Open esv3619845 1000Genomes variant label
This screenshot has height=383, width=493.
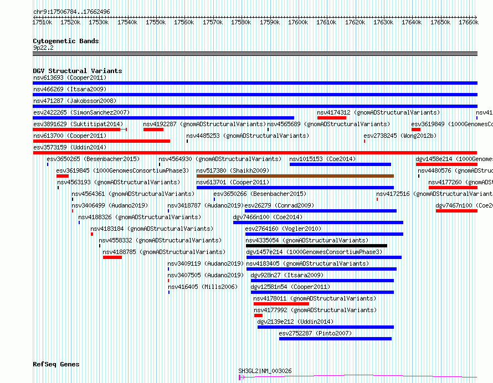click(122, 170)
